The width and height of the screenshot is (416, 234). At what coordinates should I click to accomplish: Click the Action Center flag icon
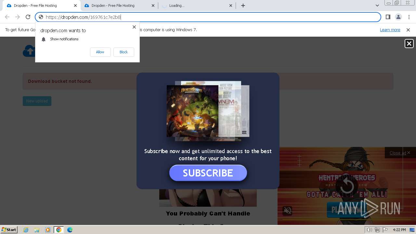[385, 230]
